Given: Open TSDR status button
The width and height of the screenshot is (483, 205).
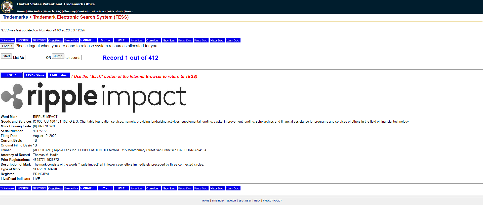Looking at the screenshot, I should click(x=12, y=75).
